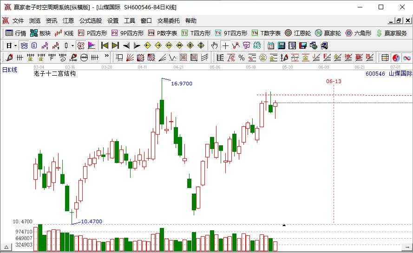Open the P四方形 tool
Screen dimensions: 413x253
click(x=92, y=33)
